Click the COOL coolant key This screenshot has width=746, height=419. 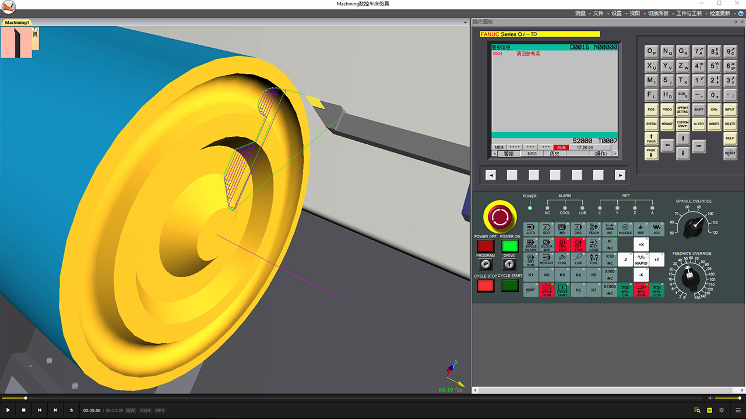[562, 259]
